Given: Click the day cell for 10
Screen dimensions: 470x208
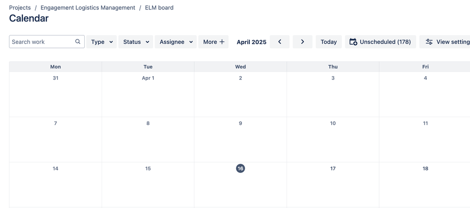Looking at the screenshot, I should point(333,140).
